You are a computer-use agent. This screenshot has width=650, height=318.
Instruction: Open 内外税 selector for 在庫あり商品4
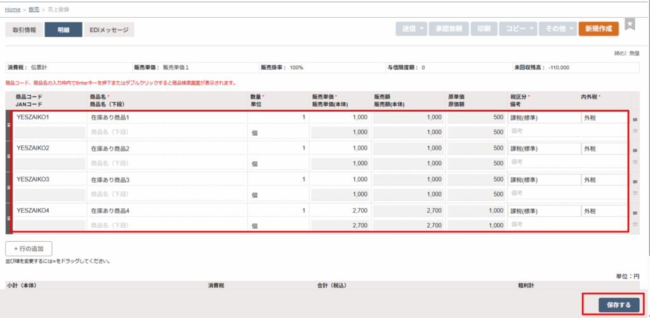pos(604,211)
